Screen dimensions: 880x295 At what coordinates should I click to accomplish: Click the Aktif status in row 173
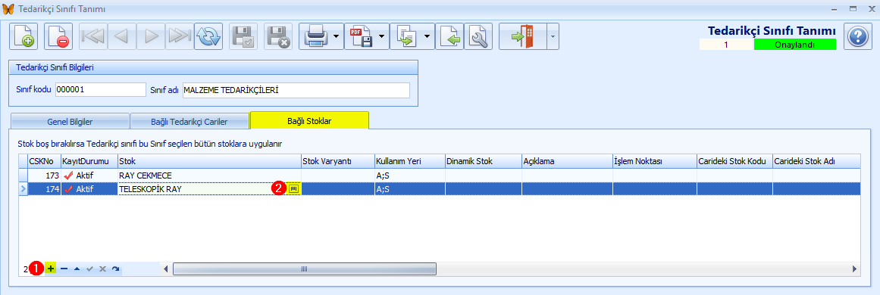[x=89, y=175]
